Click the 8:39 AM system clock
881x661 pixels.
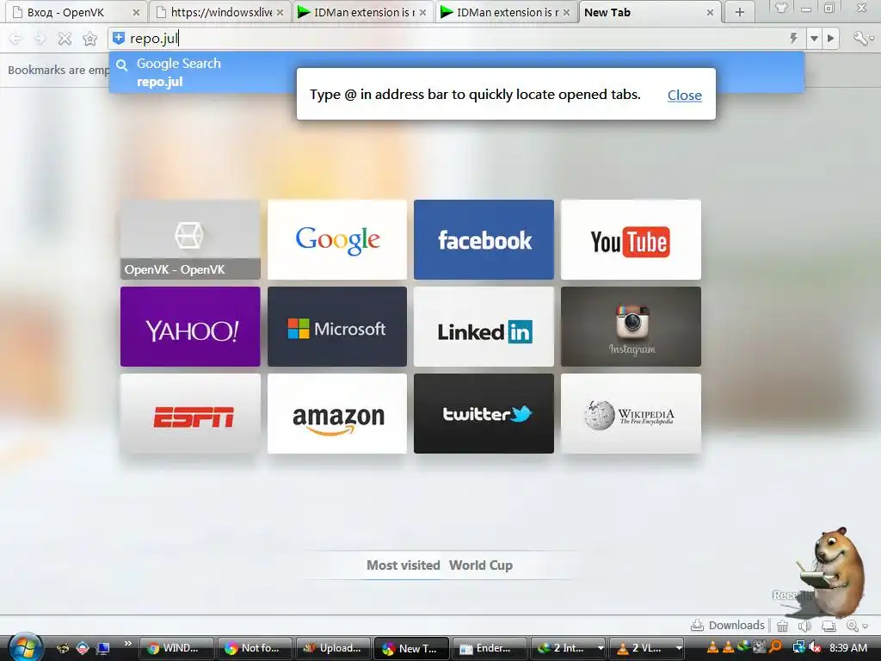[x=847, y=647]
